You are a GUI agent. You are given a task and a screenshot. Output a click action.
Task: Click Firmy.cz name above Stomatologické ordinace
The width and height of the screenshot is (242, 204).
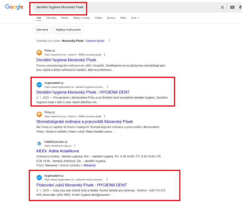coord(50,112)
